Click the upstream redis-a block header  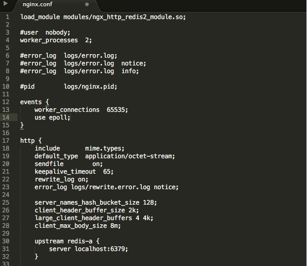(67, 241)
